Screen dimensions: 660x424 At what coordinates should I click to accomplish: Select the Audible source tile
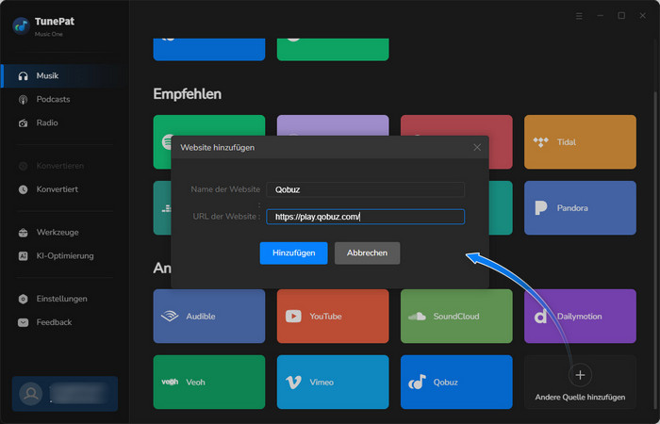pos(209,316)
